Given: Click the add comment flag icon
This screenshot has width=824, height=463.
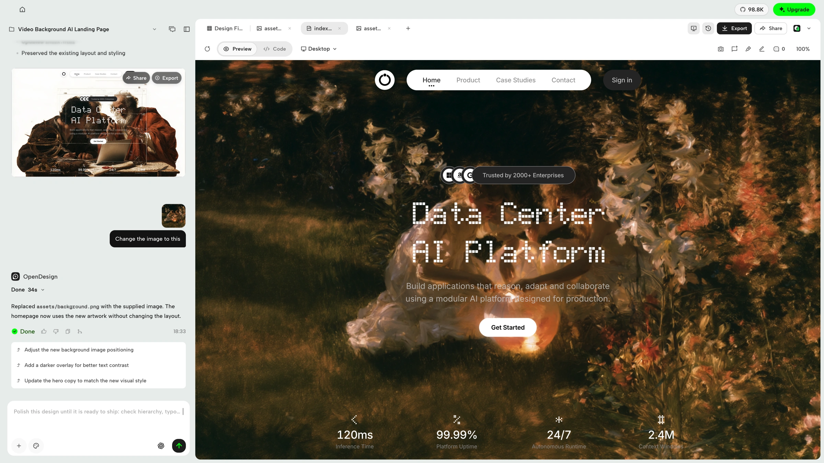Looking at the screenshot, I should tap(734, 49).
